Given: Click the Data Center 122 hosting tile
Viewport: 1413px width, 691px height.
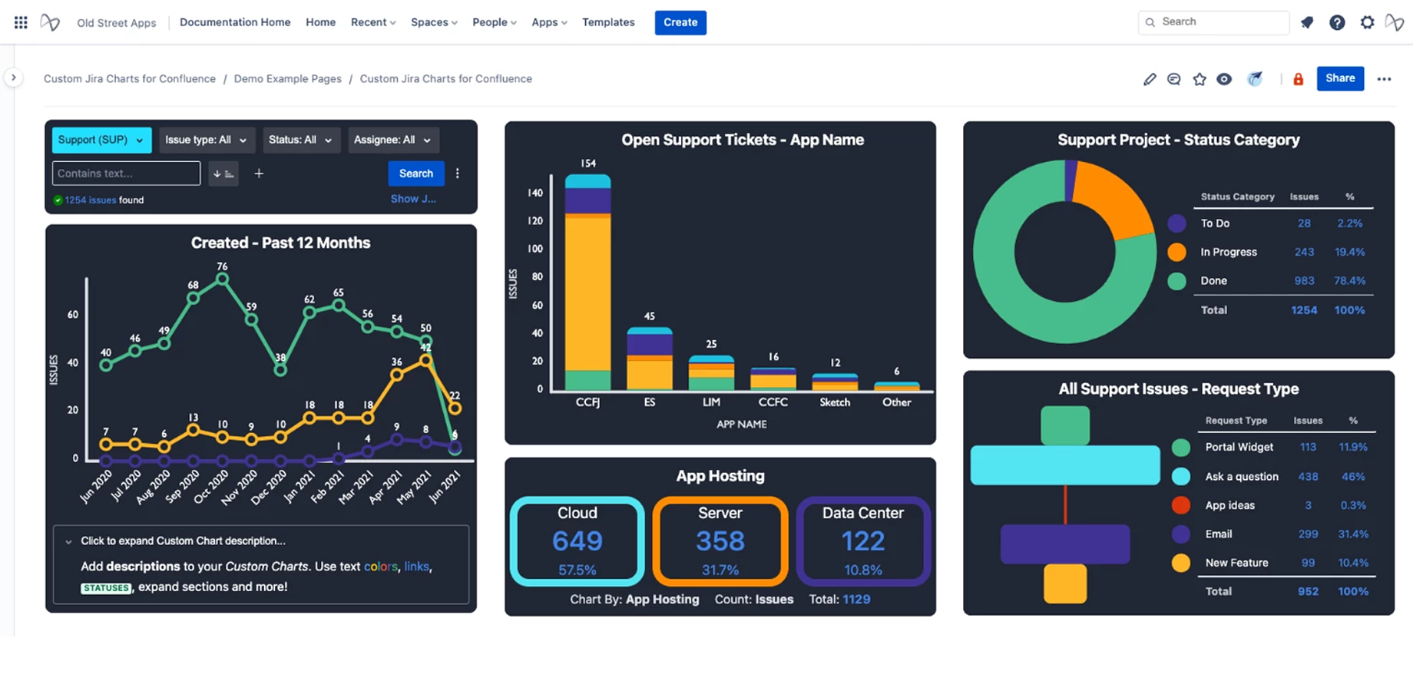Looking at the screenshot, I should (x=863, y=541).
